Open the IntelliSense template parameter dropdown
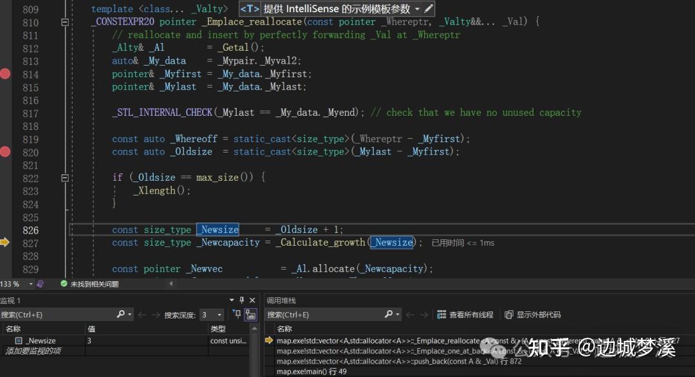 418,8
